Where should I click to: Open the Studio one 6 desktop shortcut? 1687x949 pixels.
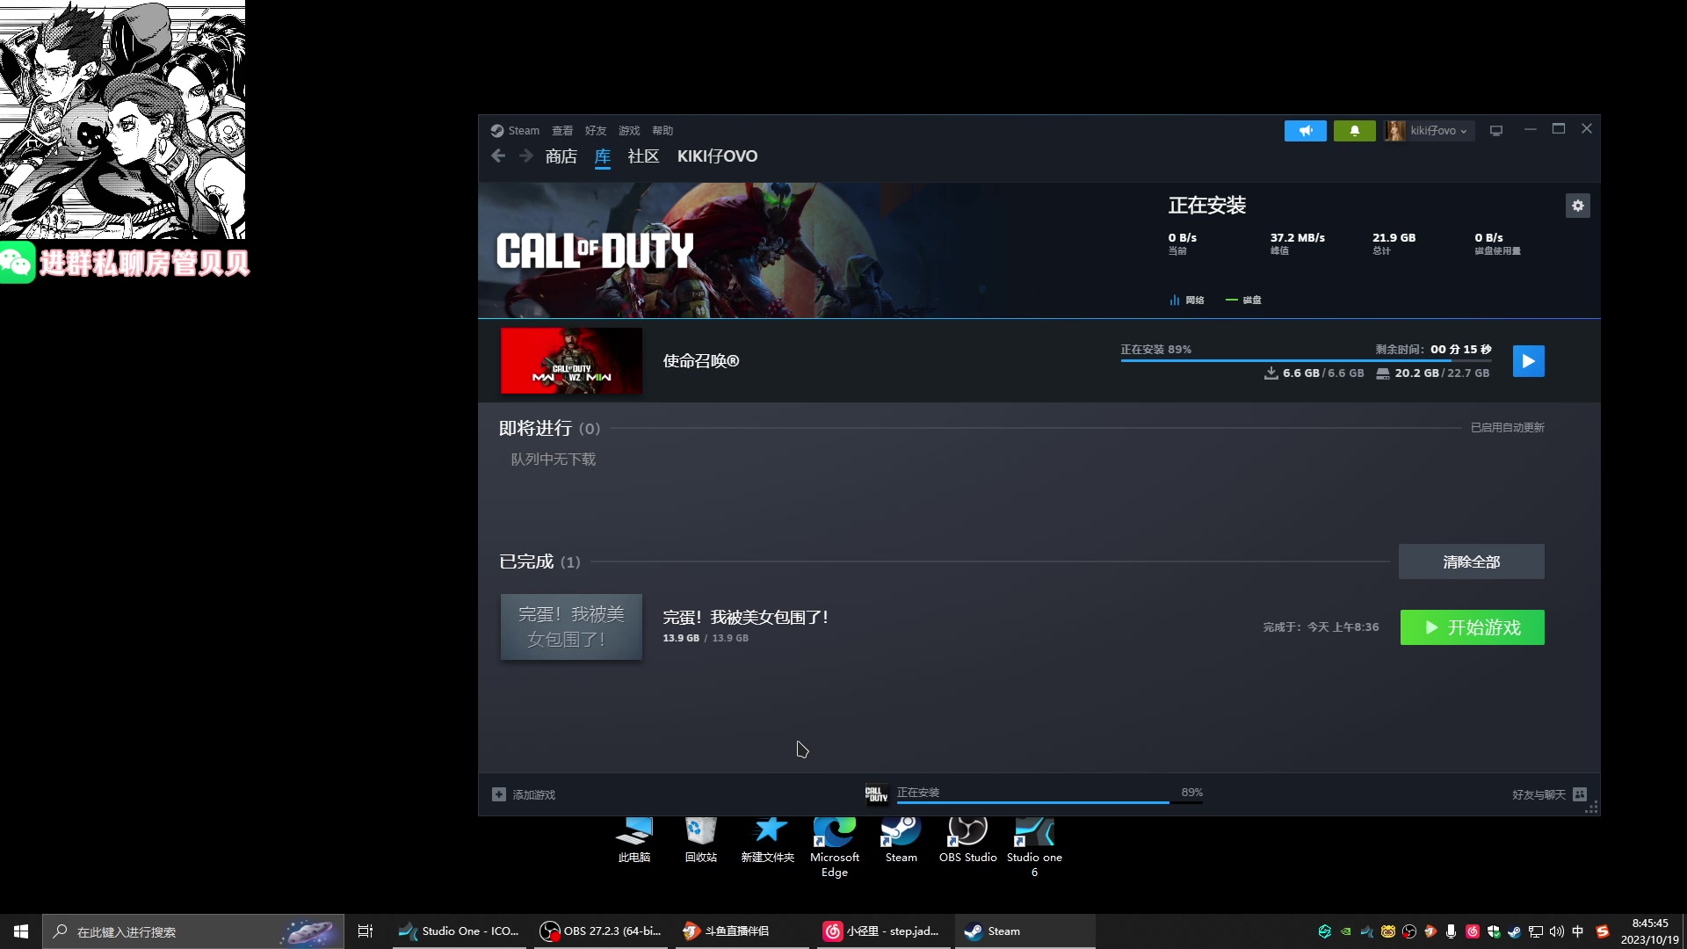pos(1034,847)
